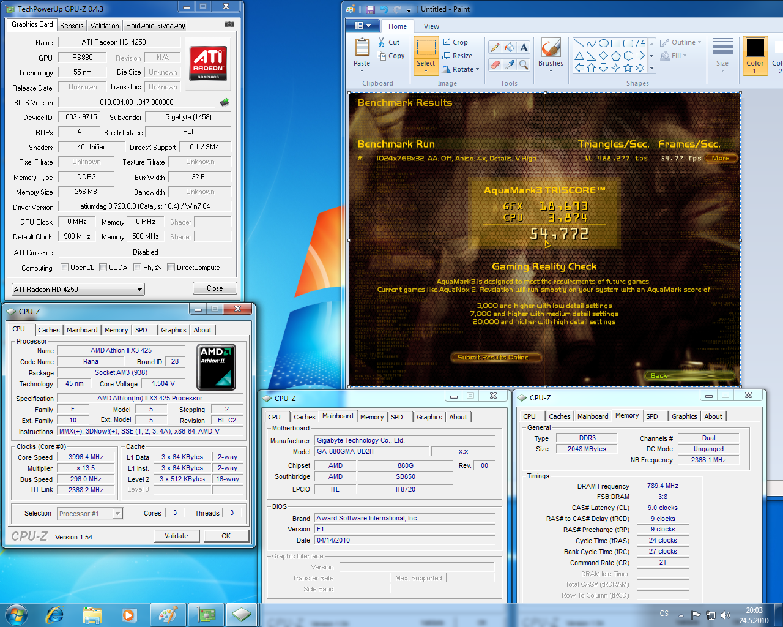Screen dimensions: 783x627
Task: Open Customize Quick Access Toolbar arrow
Action: [x=409, y=9]
